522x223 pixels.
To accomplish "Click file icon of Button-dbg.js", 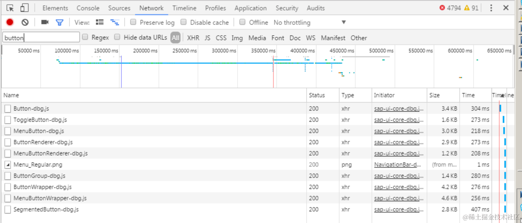I will coord(7,108).
